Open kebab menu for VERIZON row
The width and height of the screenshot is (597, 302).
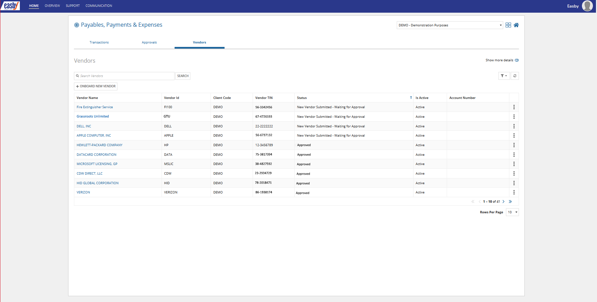coord(514,192)
